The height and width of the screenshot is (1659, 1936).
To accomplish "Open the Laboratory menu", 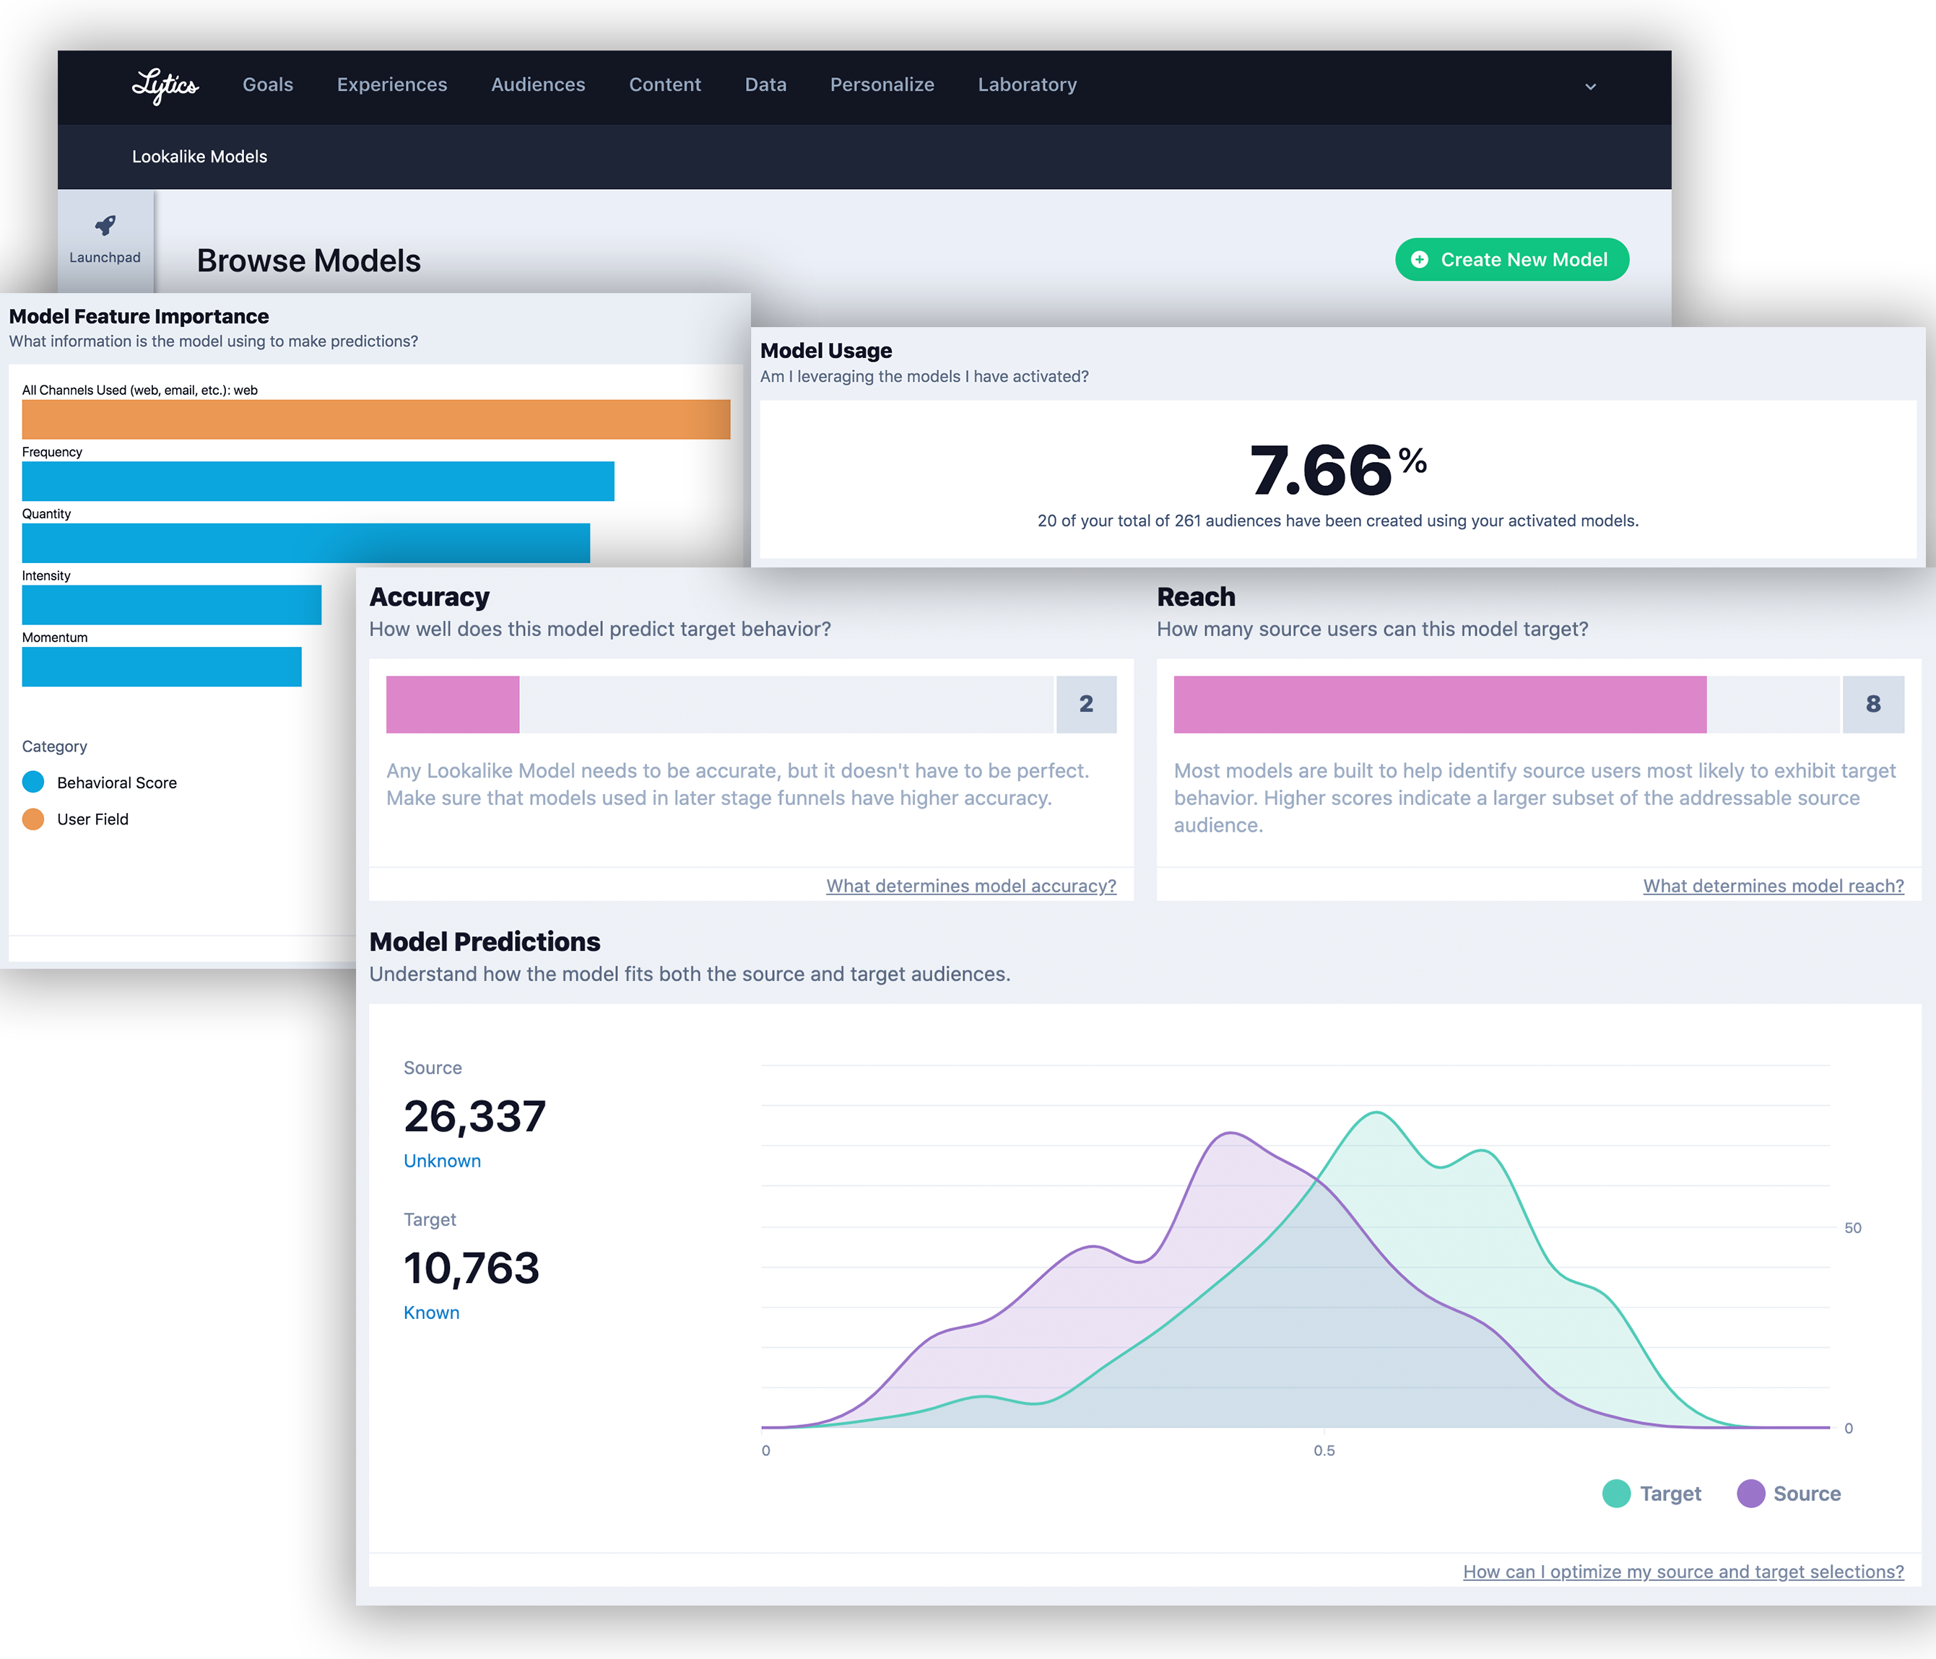I will tap(1027, 85).
